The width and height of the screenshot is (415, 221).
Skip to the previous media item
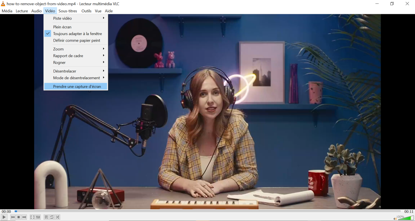(x=13, y=217)
